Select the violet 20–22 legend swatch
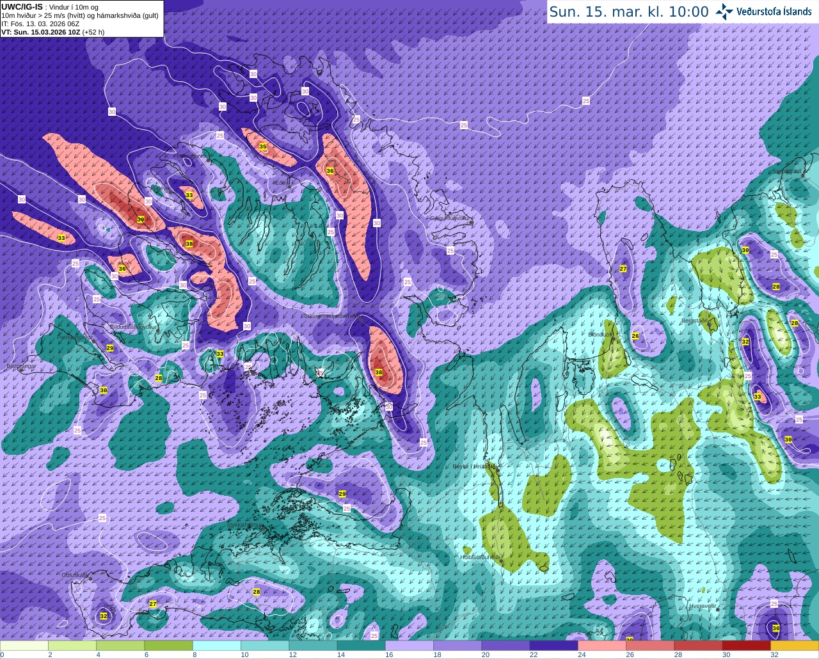 (x=505, y=645)
